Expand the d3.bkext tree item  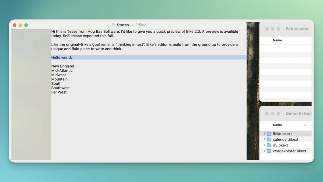tap(265, 145)
